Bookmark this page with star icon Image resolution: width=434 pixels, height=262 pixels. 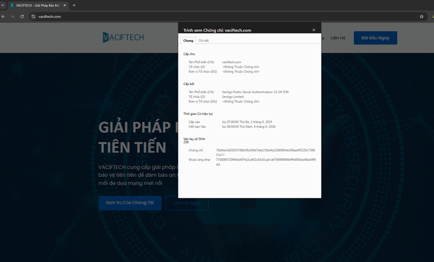click(x=422, y=16)
